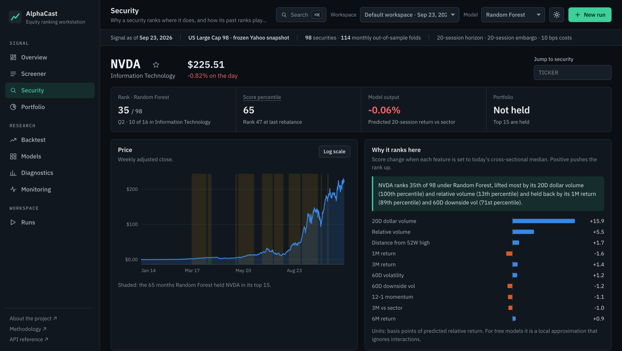Open About the project link
Screen dimensions: 622x351
pos(33,319)
